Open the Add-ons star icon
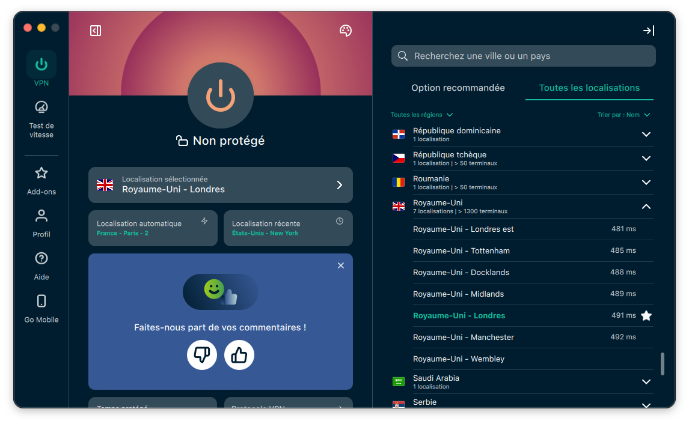 coord(41,173)
